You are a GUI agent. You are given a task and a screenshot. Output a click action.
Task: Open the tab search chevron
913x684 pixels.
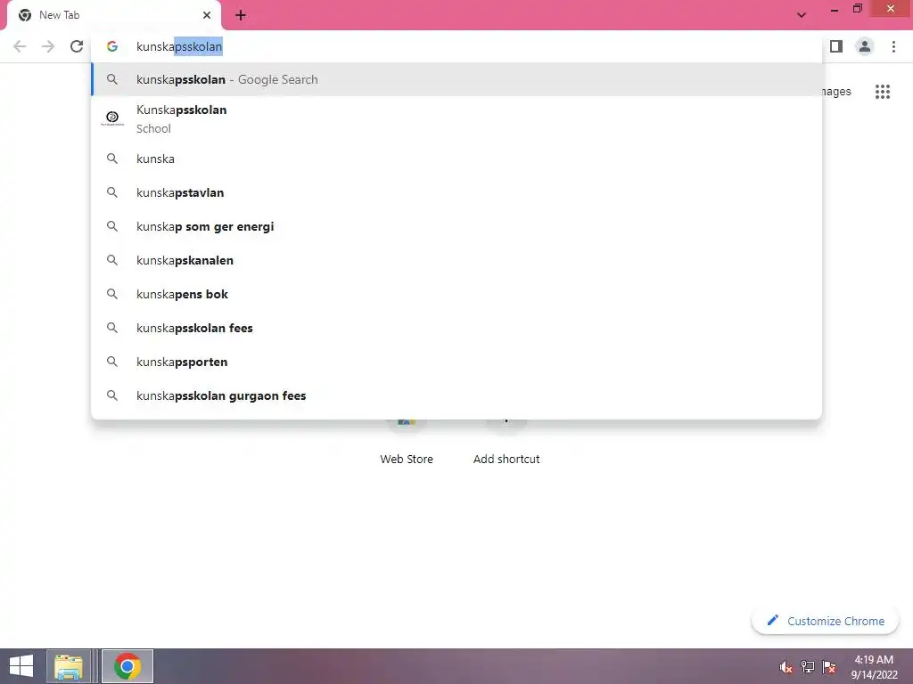click(x=802, y=15)
